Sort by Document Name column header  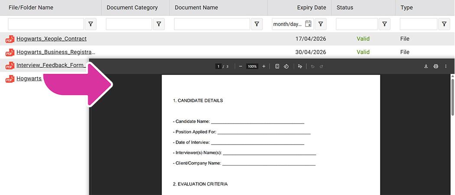(196, 7)
